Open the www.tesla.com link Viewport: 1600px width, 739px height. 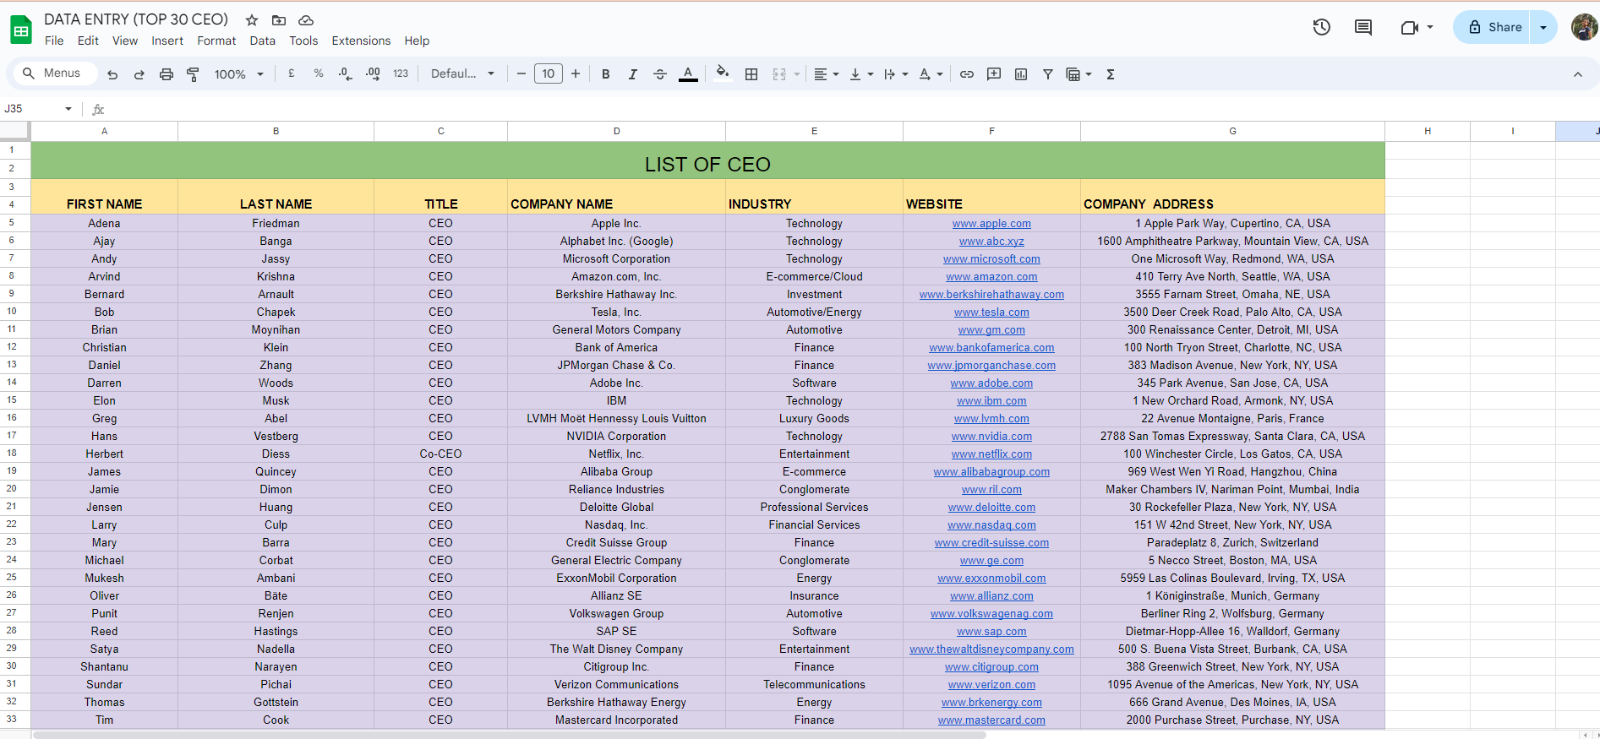coord(991,312)
